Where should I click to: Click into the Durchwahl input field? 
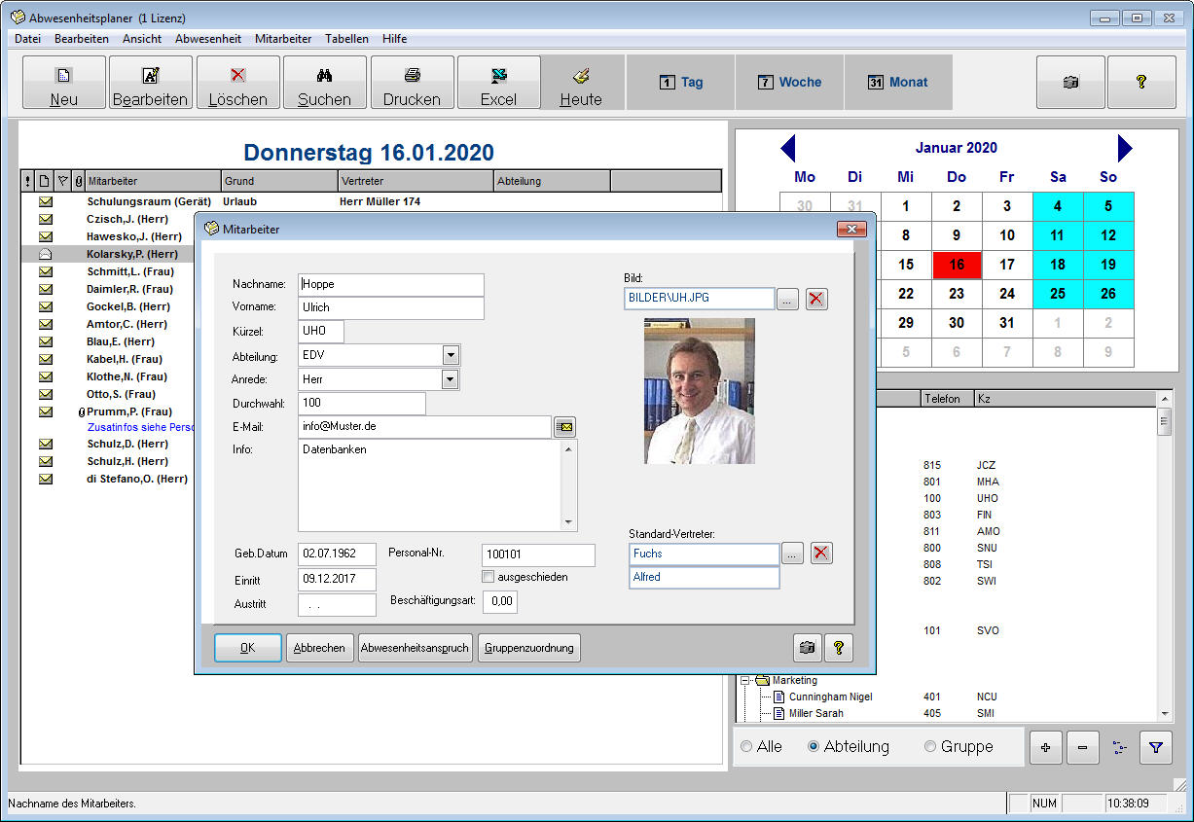(361, 403)
